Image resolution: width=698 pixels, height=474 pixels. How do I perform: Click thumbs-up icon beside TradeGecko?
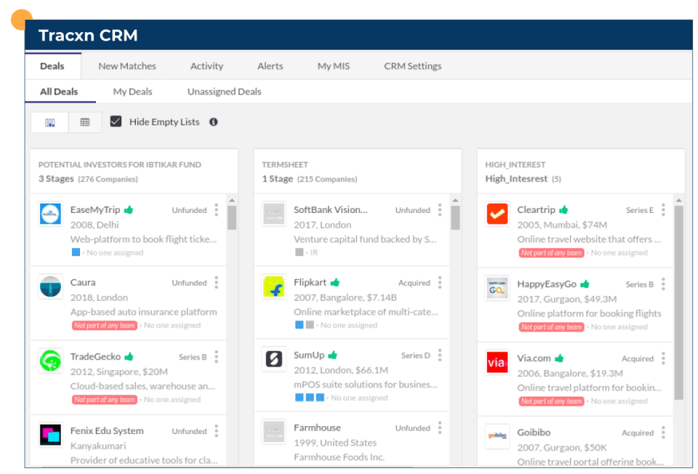pyautogui.click(x=129, y=357)
